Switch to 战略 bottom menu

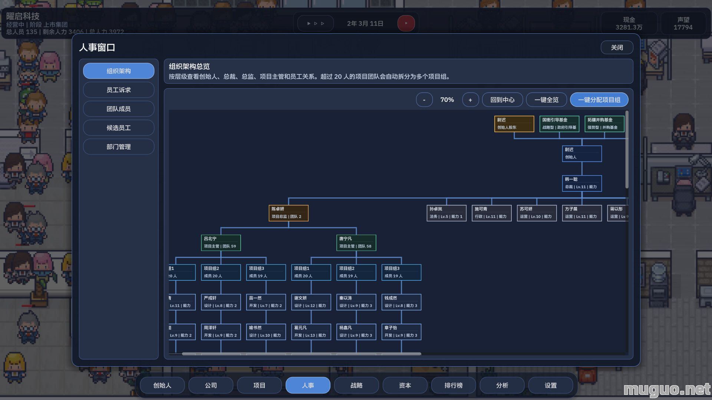click(x=356, y=385)
